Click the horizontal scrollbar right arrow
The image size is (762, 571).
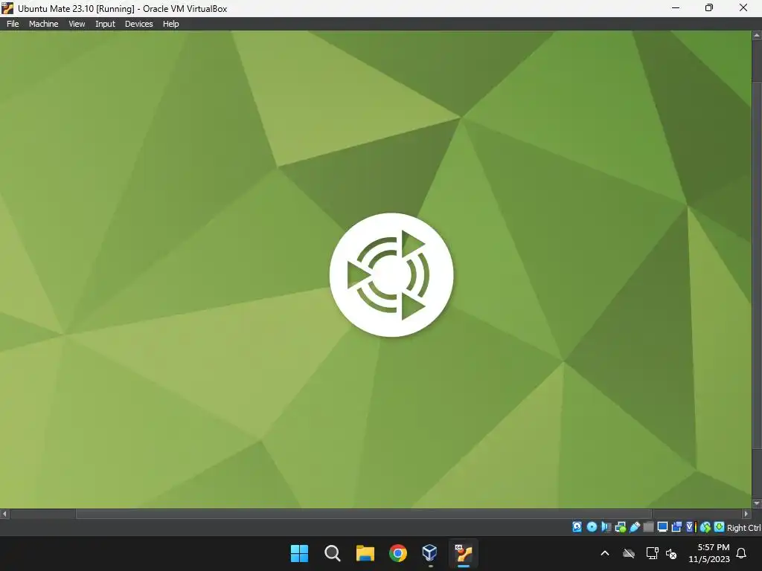(x=746, y=514)
